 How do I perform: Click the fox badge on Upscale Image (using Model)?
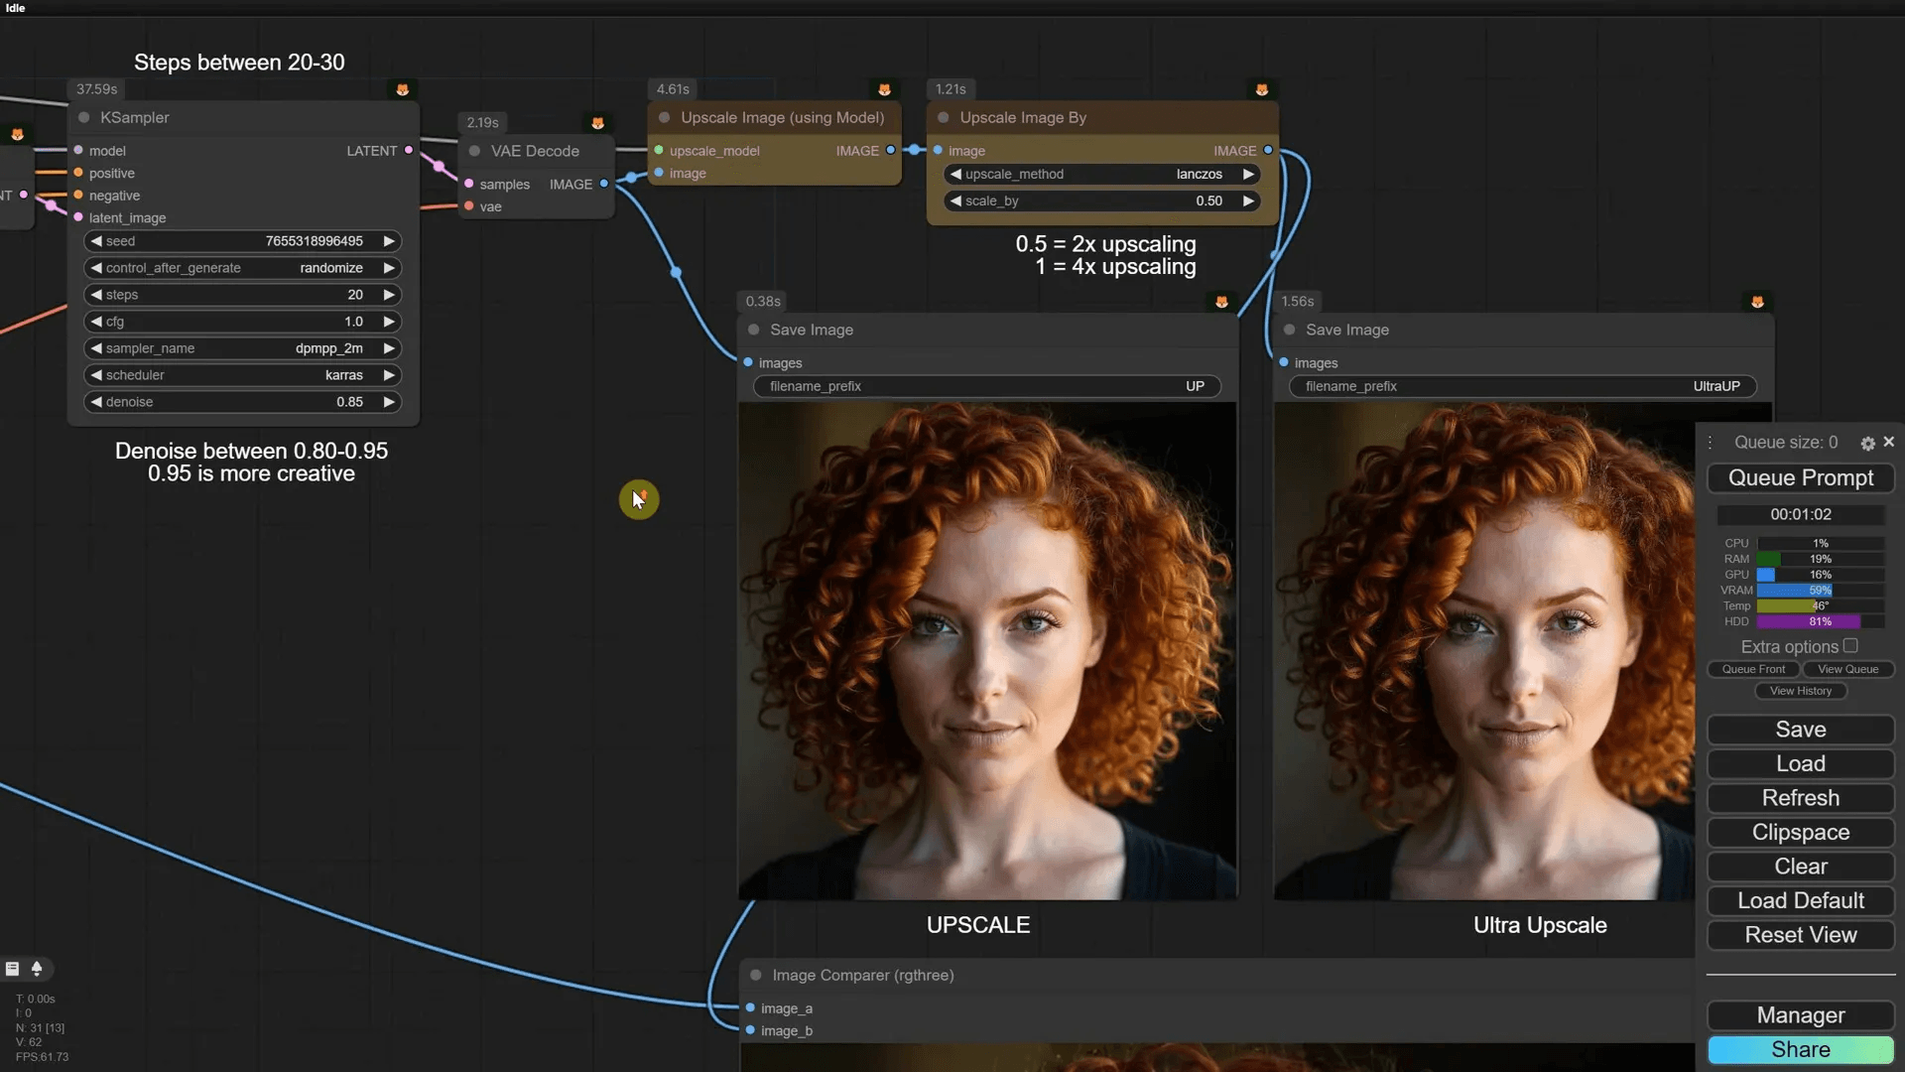[x=884, y=89]
